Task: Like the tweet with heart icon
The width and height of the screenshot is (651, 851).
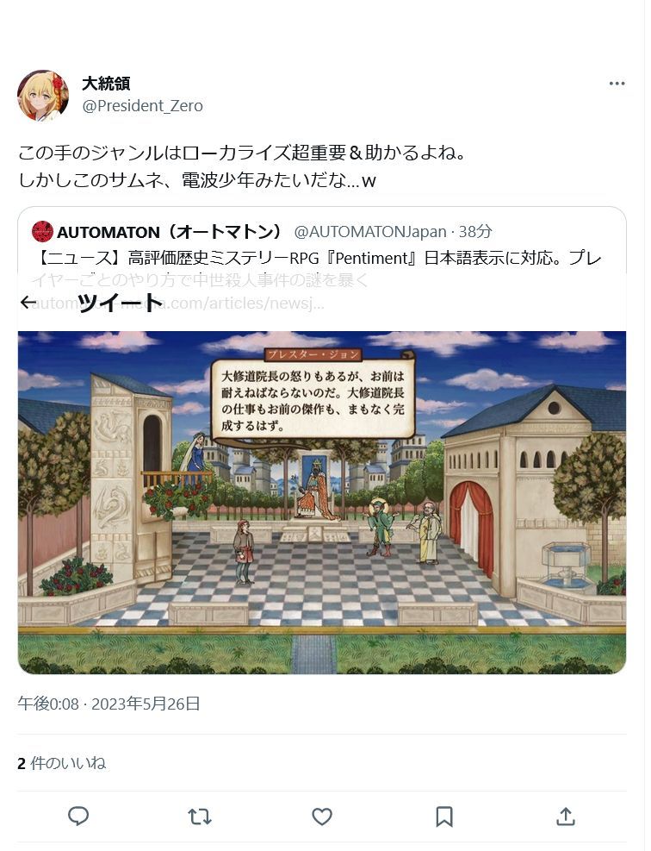Action: (322, 817)
